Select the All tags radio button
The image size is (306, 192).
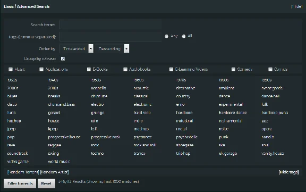coord(184,36)
